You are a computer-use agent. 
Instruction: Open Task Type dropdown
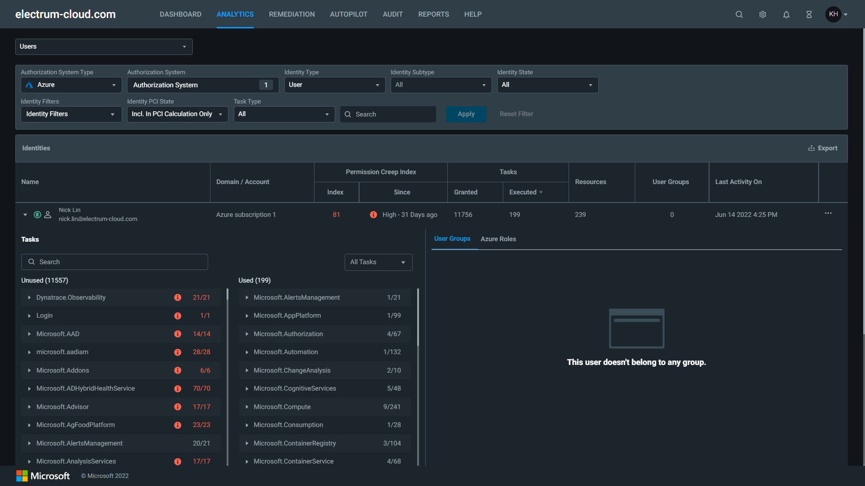click(284, 114)
